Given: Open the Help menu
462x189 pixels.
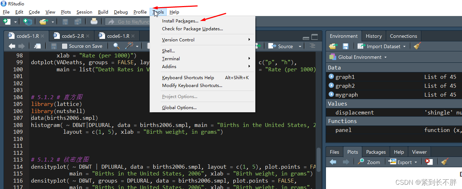Looking at the screenshot, I should click(175, 12).
